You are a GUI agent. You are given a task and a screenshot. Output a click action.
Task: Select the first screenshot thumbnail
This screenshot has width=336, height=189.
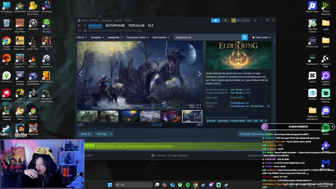click(87, 116)
